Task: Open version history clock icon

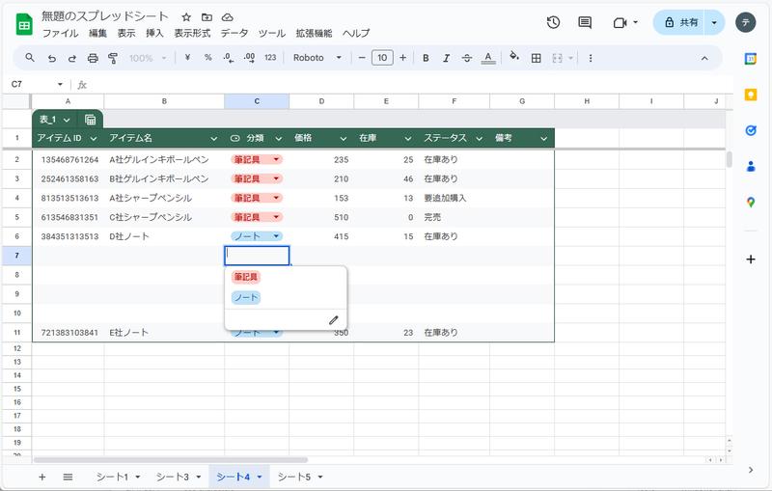Action: 553,22
